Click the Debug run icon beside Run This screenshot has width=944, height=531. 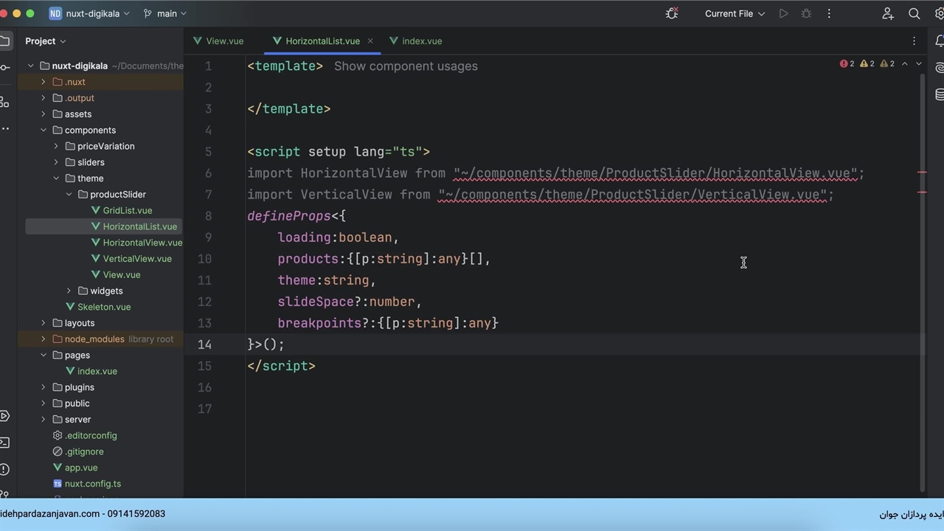(806, 13)
